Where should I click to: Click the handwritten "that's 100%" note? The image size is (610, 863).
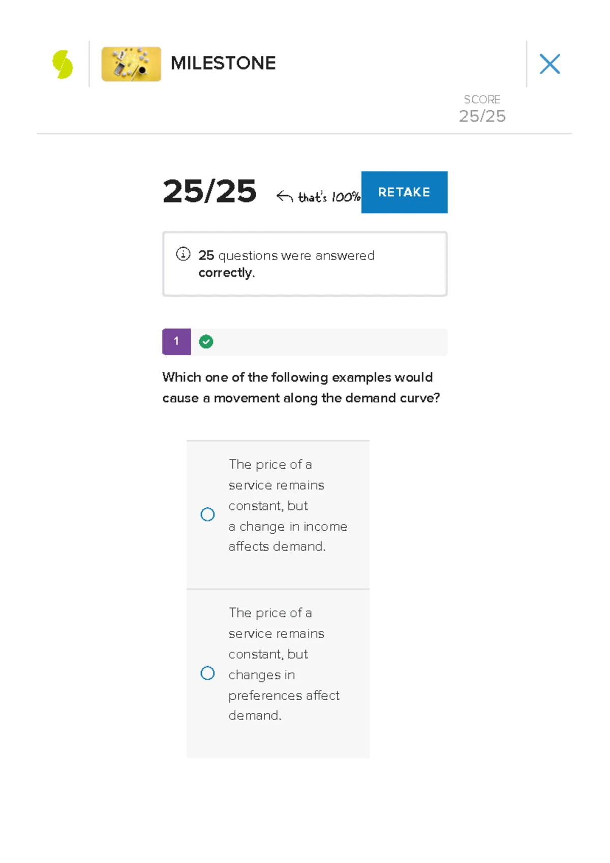coord(329,197)
